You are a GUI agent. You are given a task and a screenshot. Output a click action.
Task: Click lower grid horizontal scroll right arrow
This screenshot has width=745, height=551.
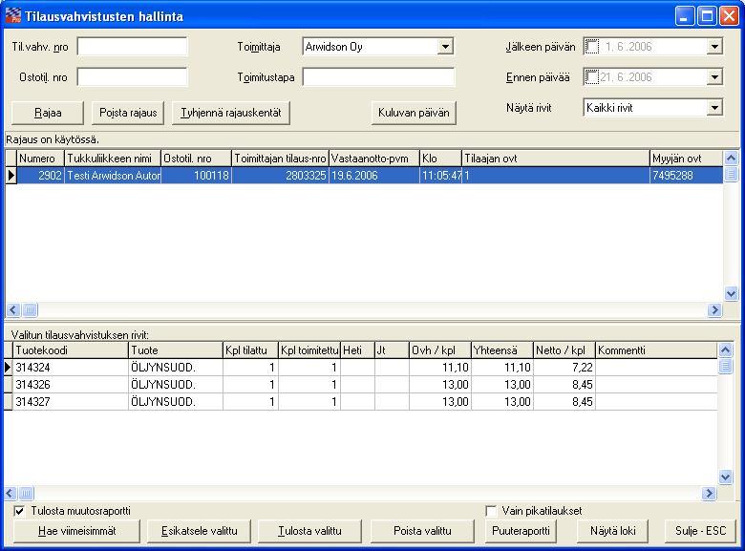(709, 494)
